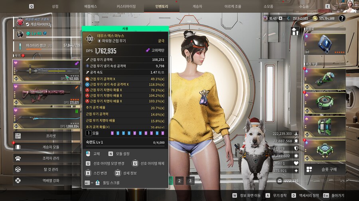The width and height of the screenshot is (359, 201).
Task: Select loadout page 2
Action: [179, 181]
